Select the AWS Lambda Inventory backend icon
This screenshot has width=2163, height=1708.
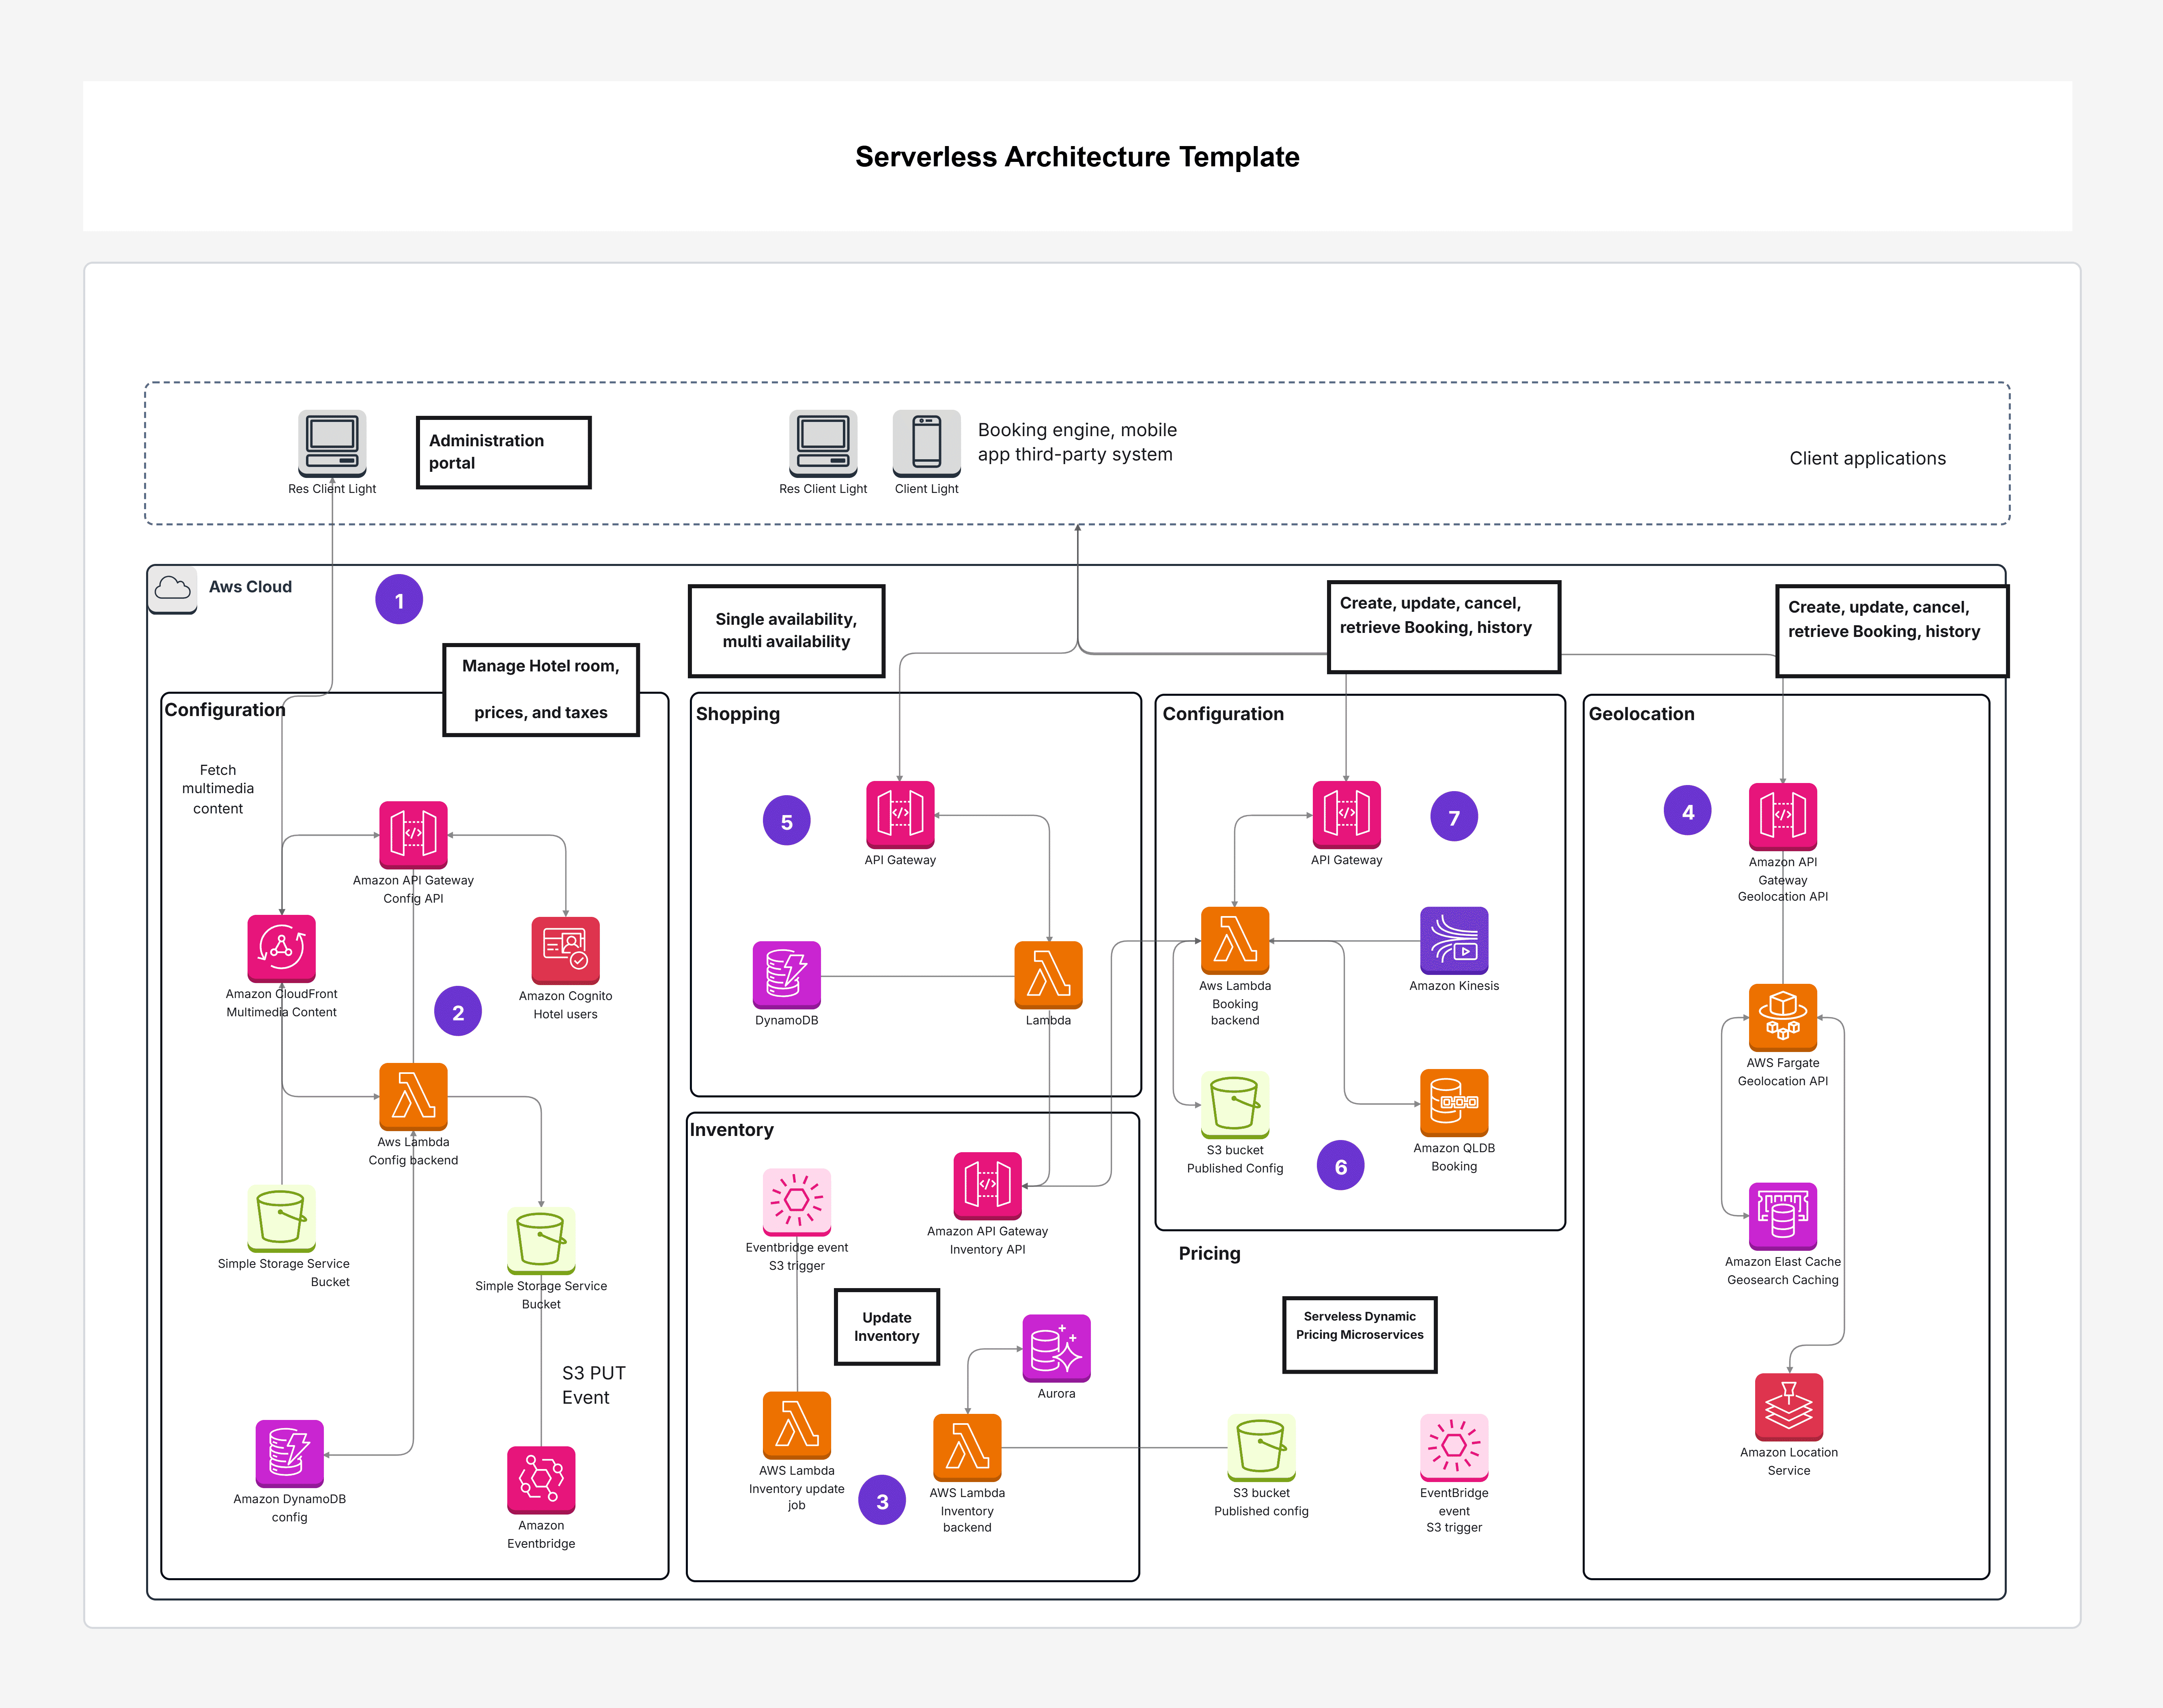coord(967,1447)
